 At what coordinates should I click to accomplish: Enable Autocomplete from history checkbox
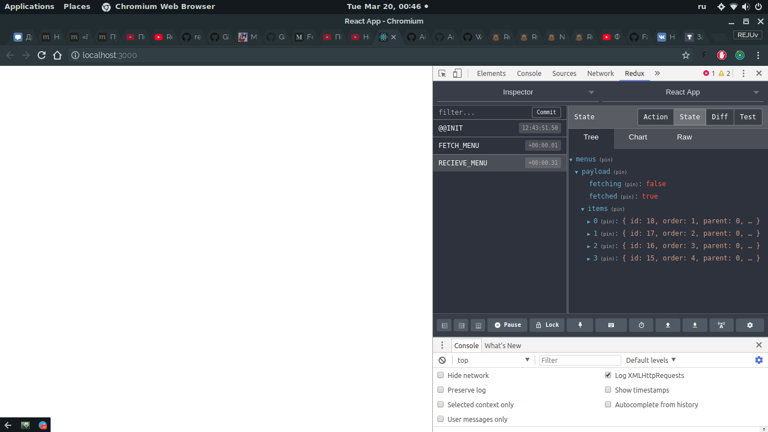[608, 404]
